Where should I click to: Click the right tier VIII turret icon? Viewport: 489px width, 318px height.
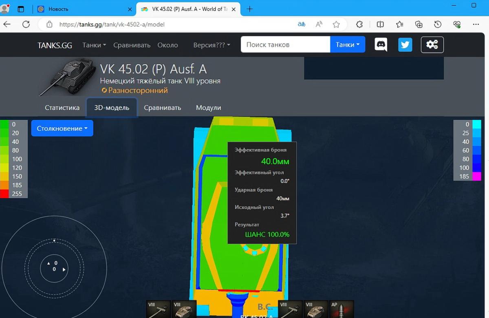tap(316, 309)
